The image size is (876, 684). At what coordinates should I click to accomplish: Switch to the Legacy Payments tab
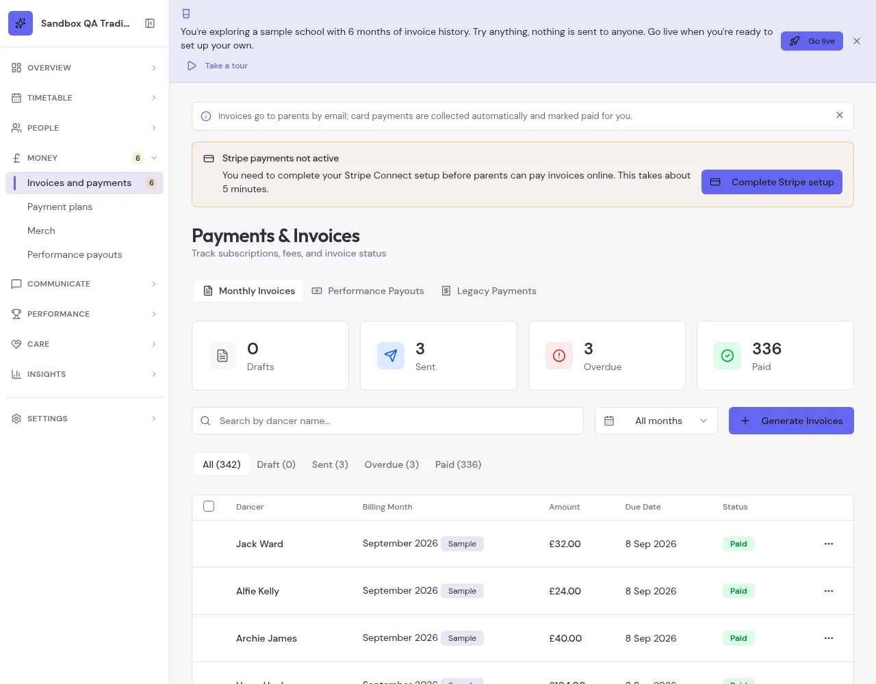pos(489,291)
